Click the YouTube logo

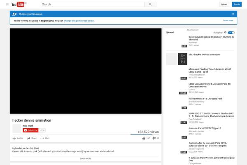(19, 4)
